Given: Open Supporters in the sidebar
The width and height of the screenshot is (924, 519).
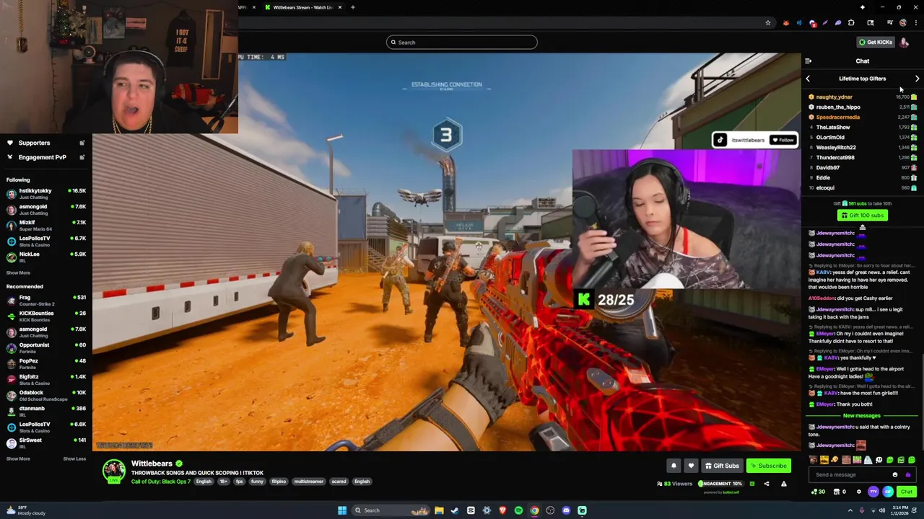Looking at the screenshot, I should 34,143.
